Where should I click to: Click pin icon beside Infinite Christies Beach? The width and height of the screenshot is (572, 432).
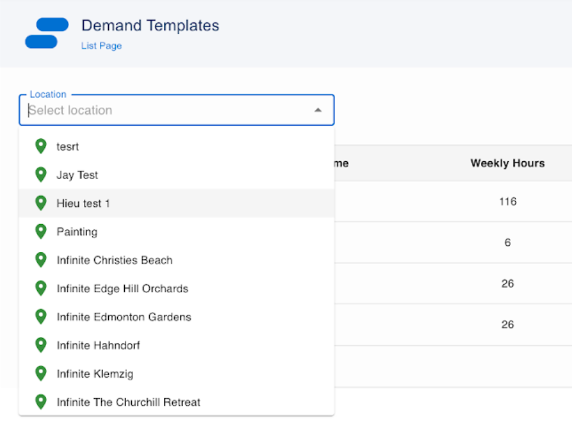(x=41, y=260)
